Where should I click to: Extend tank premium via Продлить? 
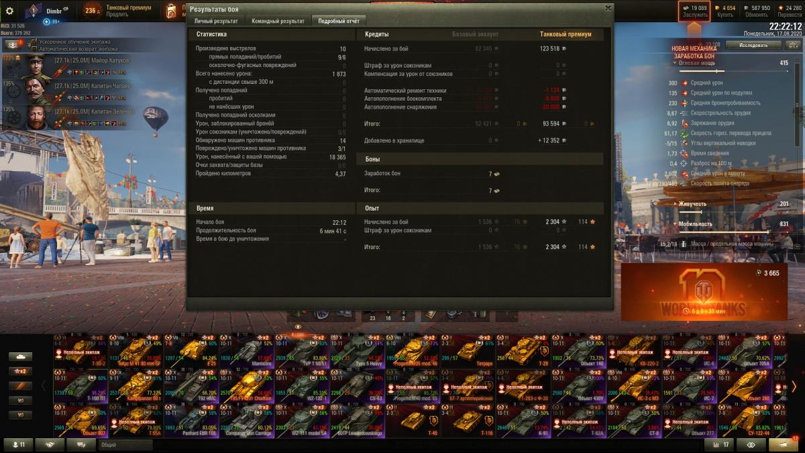[117, 14]
